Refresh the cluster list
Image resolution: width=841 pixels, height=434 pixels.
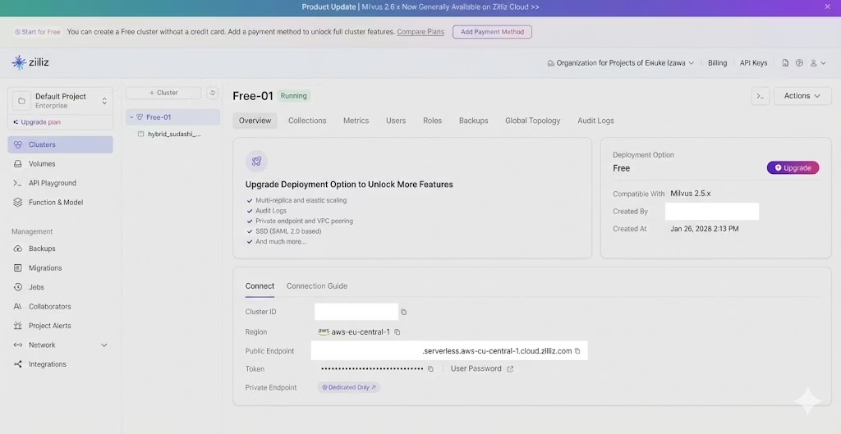click(x=213, y=93)
